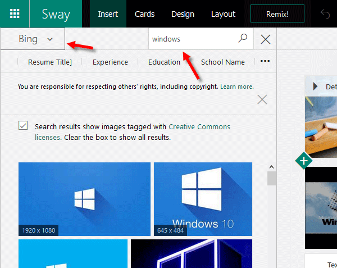This screenshot has height=268, width=337.
Task: Click the undo arrow icon
Action: [x=325, y=14]
